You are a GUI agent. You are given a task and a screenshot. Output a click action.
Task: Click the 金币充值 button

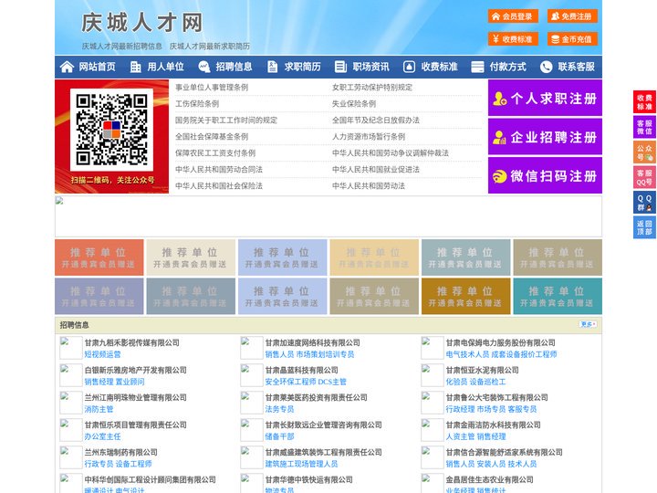572,39
